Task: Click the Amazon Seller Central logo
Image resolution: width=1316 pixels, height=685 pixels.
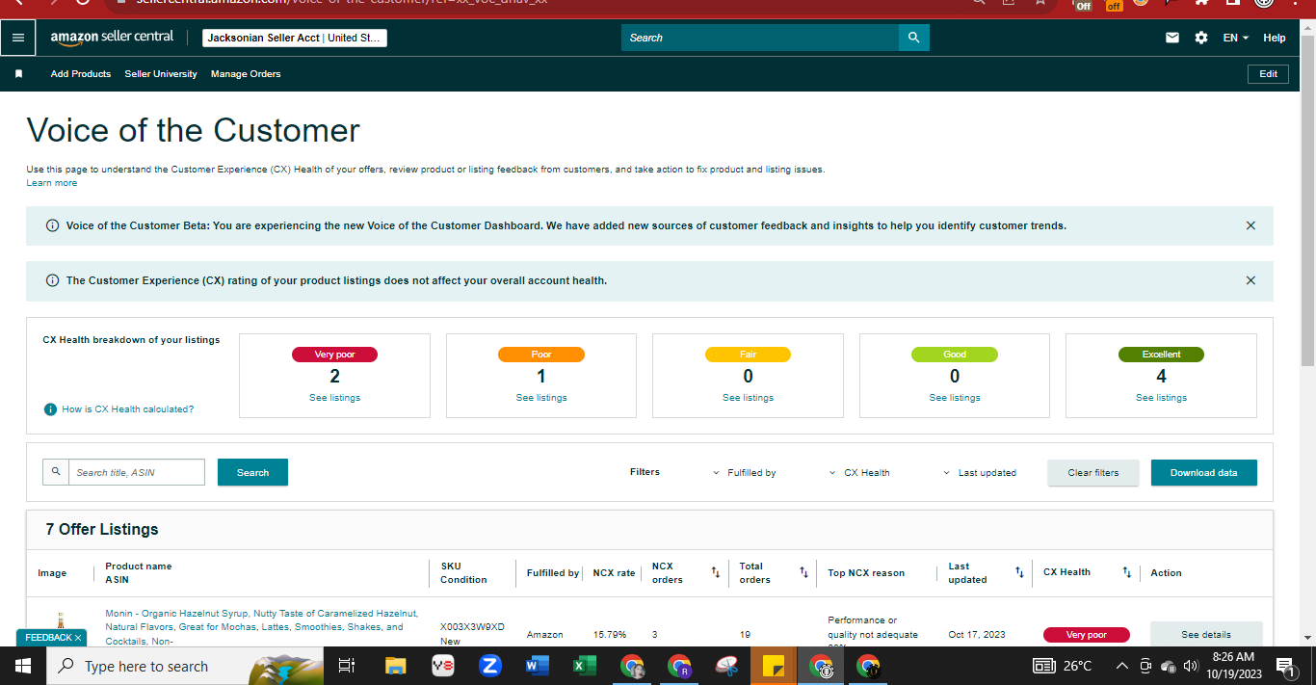Action: [x=112, y=38]
